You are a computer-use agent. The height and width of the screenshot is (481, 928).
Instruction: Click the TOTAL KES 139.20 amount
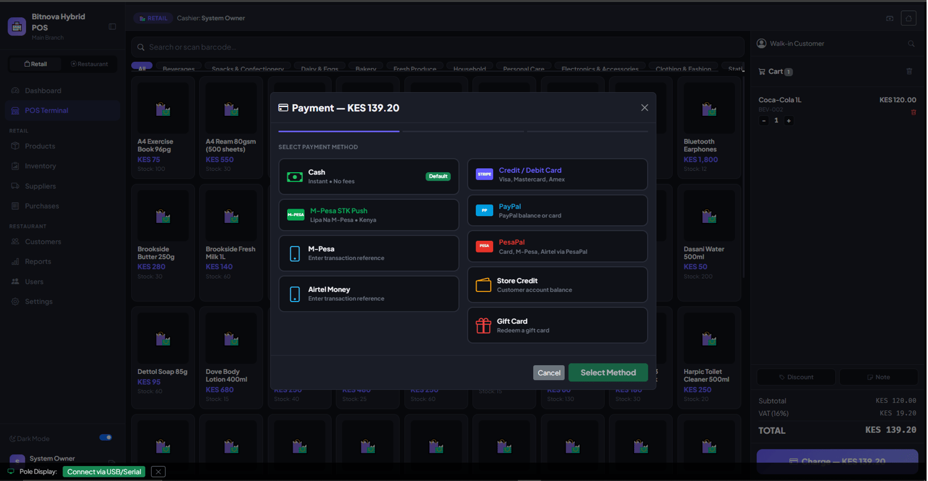[x=891, y=430]
